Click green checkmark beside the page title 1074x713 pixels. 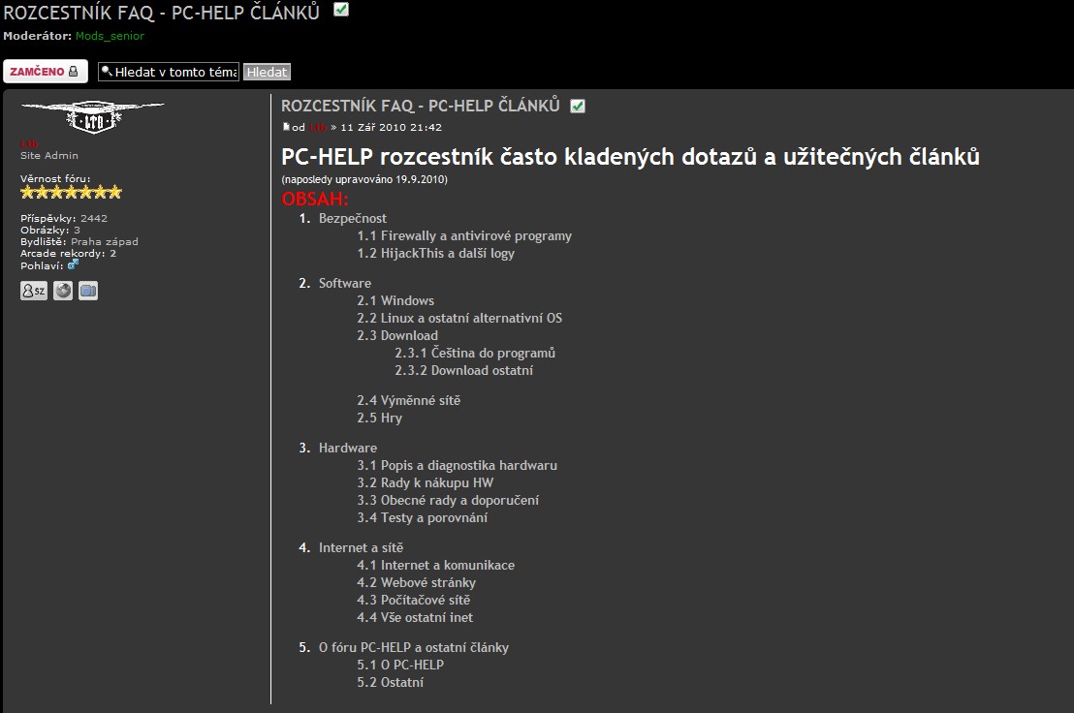point(341,10)
